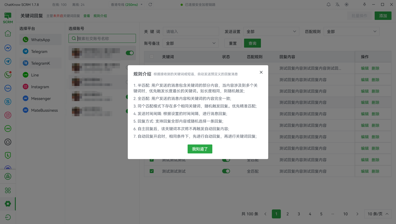
Task: Click the notification bell icon
Action: point(329,5)
